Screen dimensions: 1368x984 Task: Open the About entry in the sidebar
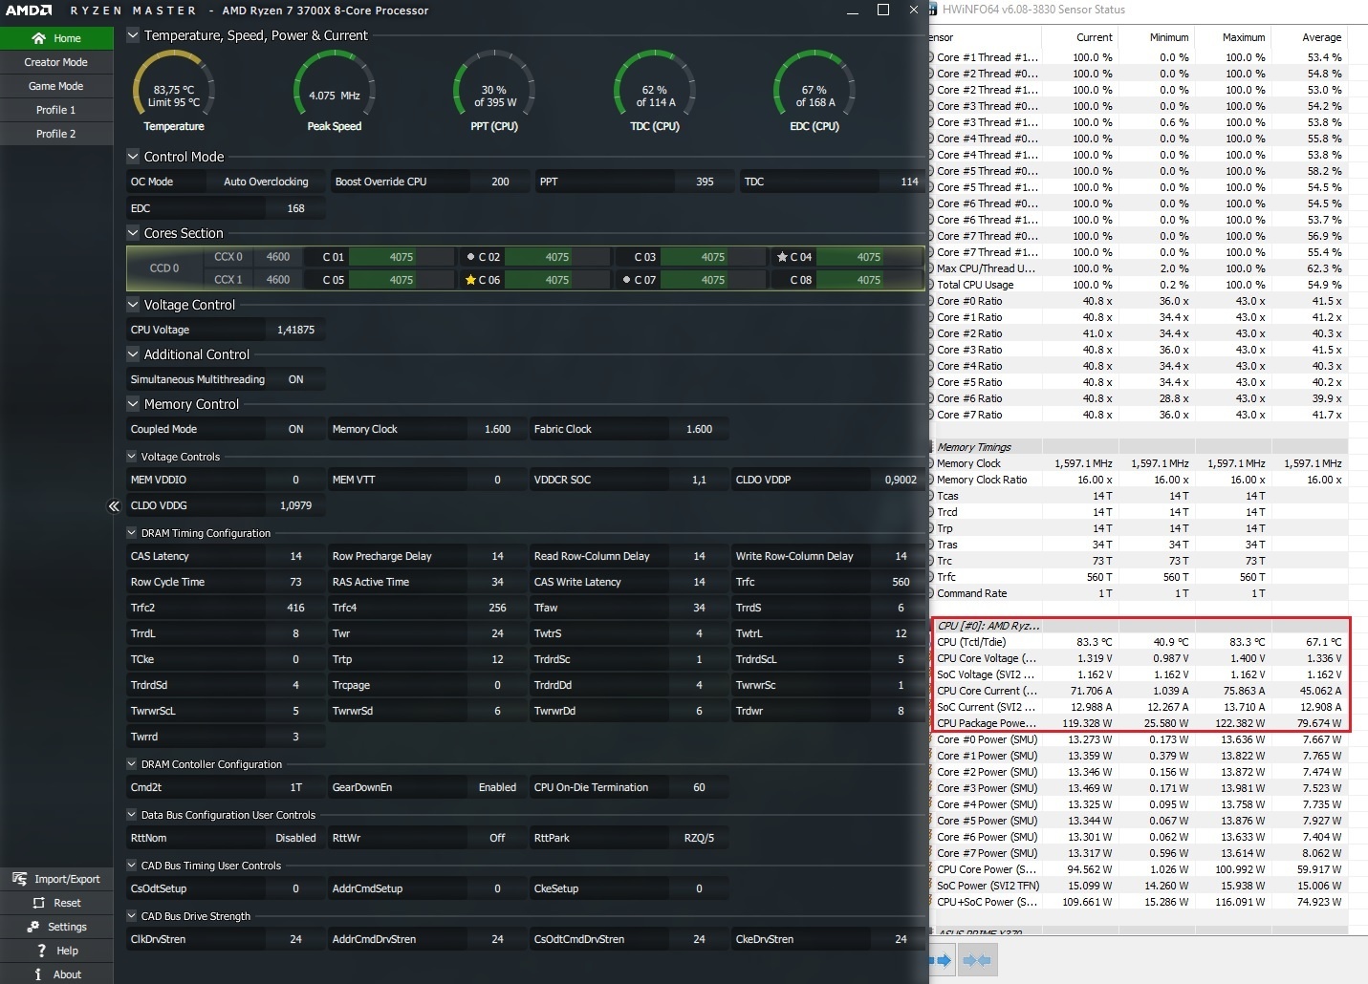pyautogui.click(x=56, y=974)
